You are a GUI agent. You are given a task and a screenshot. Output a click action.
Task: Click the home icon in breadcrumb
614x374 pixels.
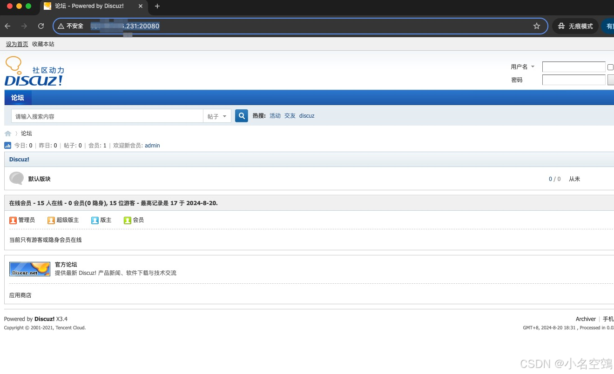pos(8,134)
